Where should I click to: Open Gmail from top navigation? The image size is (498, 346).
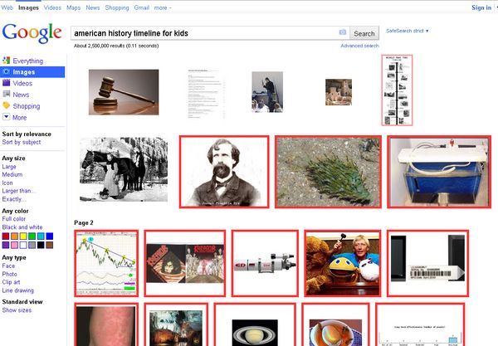coord(142,7)
